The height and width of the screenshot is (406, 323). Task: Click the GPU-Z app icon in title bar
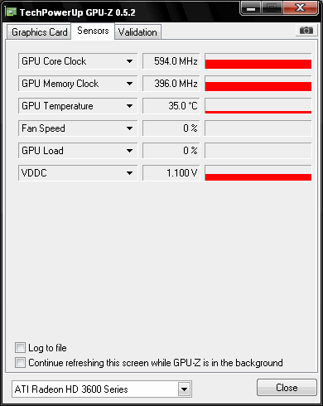click(x=11, y=12)
